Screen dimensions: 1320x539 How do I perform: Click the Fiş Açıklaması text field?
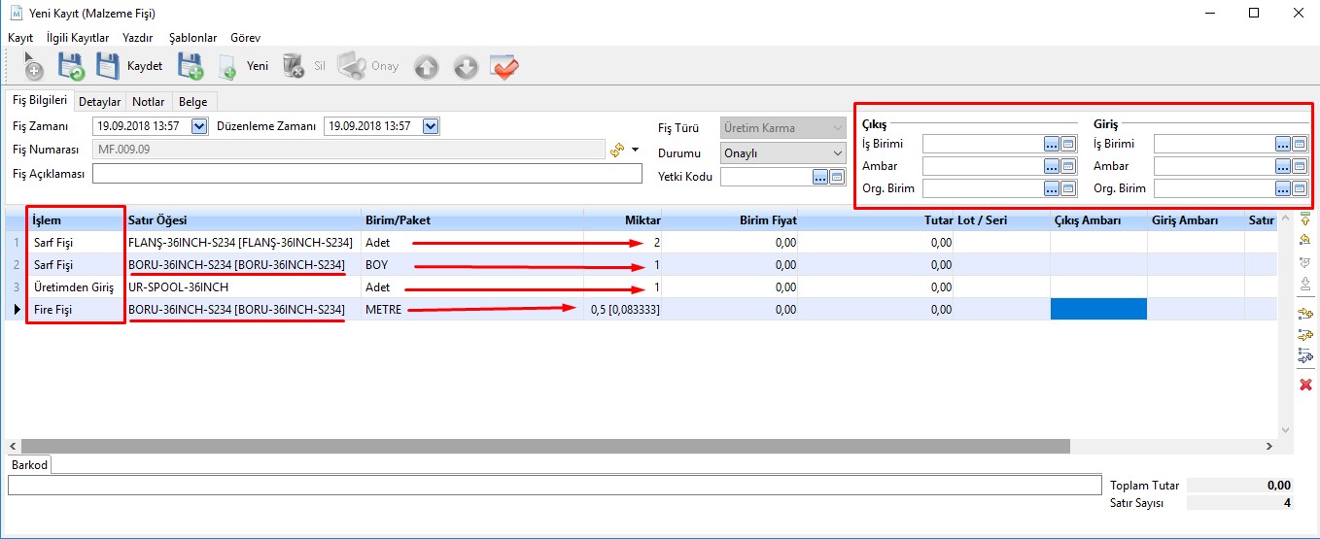pyautogui.click(x=366, y=174)
